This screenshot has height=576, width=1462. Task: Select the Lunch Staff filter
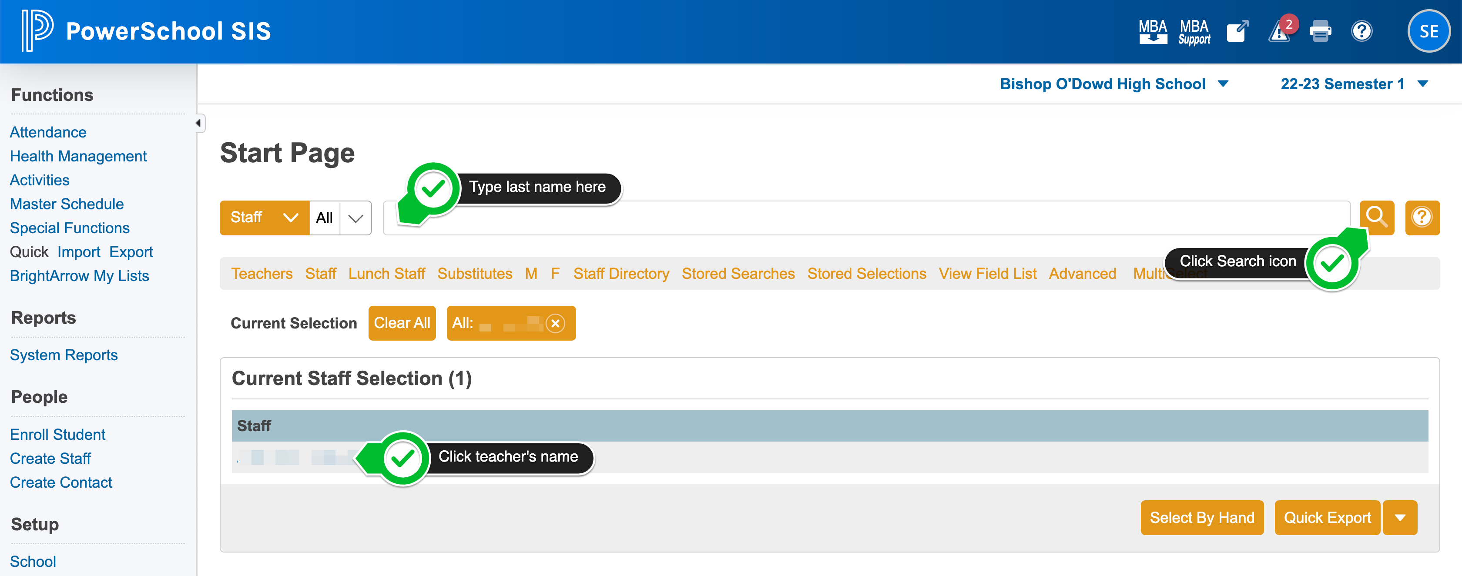tap(386, 274)
